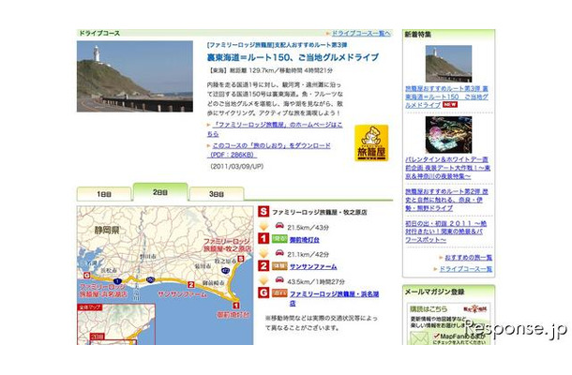Open 初日の出・初詣2011 feature link
Image resolution: width=572 pixels, height=375 pixels.
tap(445, 232)
